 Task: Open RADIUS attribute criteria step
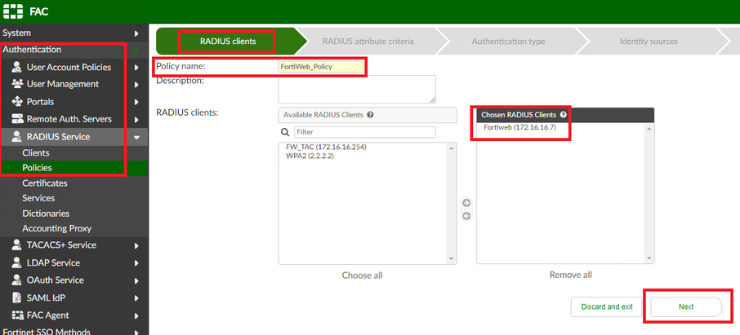[x=368, y=42]
